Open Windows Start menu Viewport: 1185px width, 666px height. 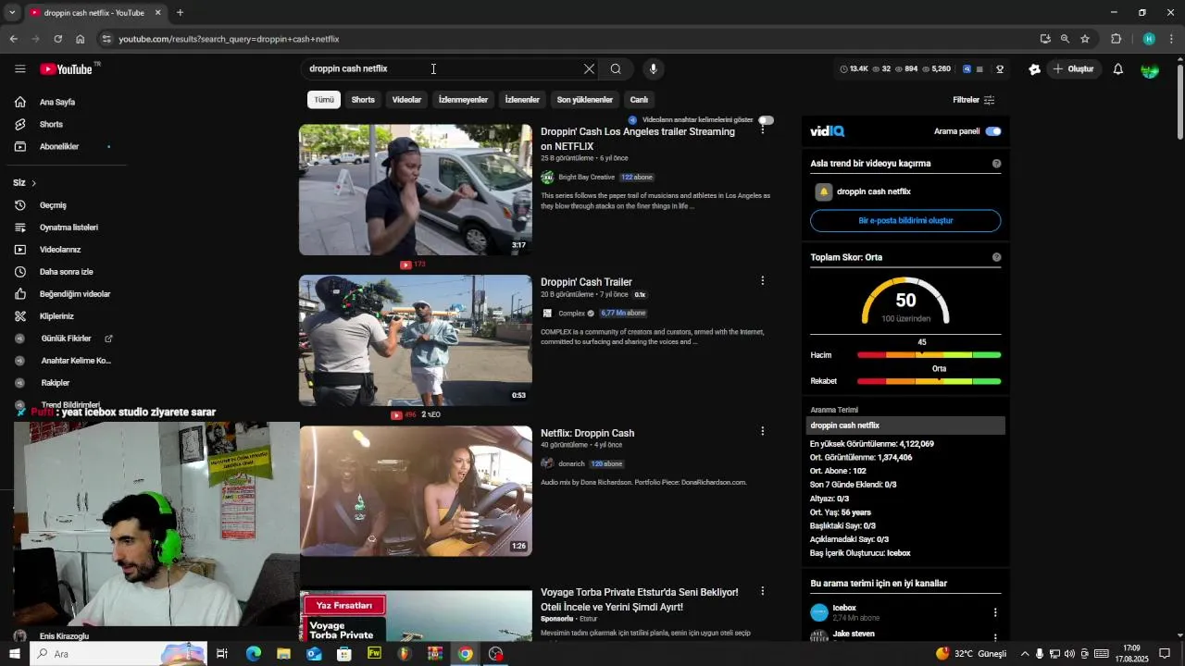(15, 654)
